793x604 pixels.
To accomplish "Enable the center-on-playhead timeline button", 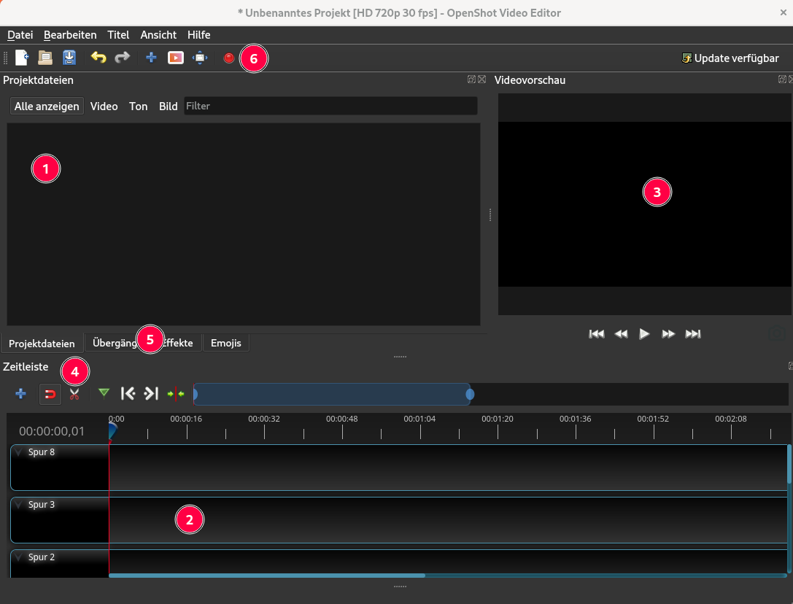I will pyautogui.click(x=176, y=394).
